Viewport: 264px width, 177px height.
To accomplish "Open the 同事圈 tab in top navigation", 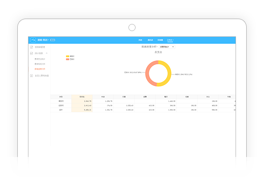I will (160, 40).
